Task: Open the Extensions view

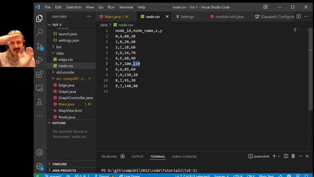Action: click(39, 74)
